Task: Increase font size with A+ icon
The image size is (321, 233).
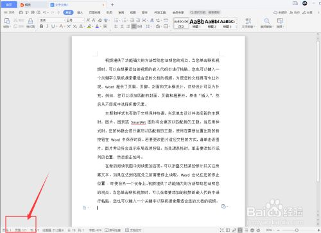Action: [x=88, y=20]
